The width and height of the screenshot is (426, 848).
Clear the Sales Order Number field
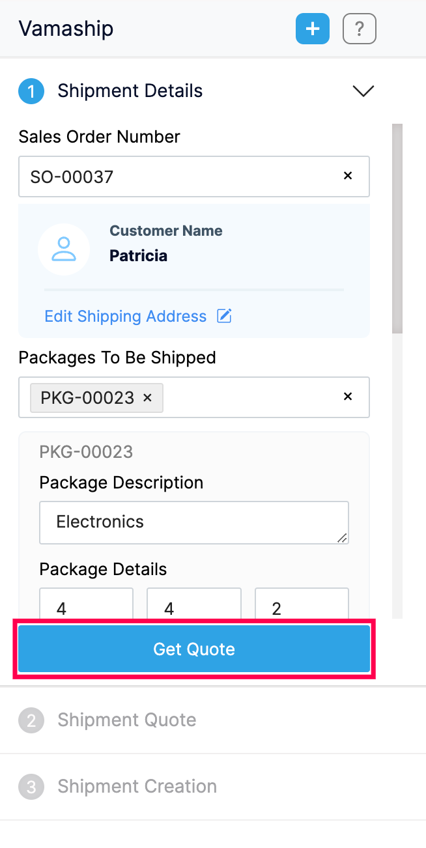coord(348,176)
